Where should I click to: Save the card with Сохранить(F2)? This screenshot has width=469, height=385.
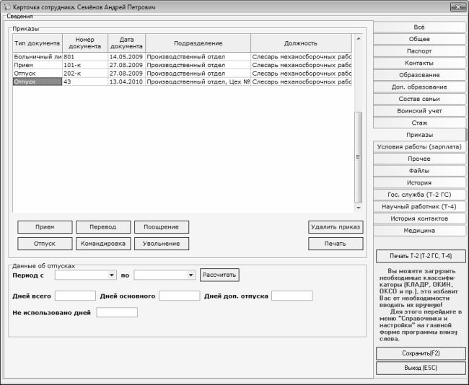[421, 353]
